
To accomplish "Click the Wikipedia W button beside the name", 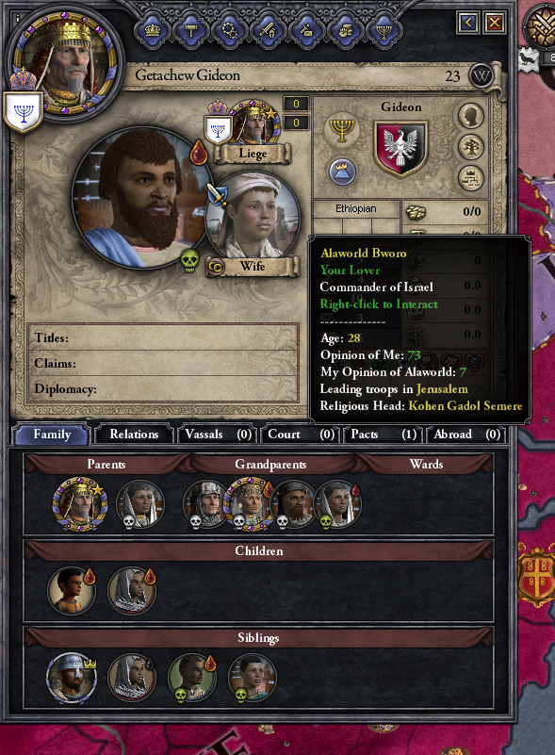I will 482,75.
